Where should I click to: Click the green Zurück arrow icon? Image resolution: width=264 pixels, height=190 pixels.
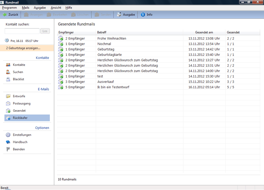pyautogui.click(x=5, y=15)
